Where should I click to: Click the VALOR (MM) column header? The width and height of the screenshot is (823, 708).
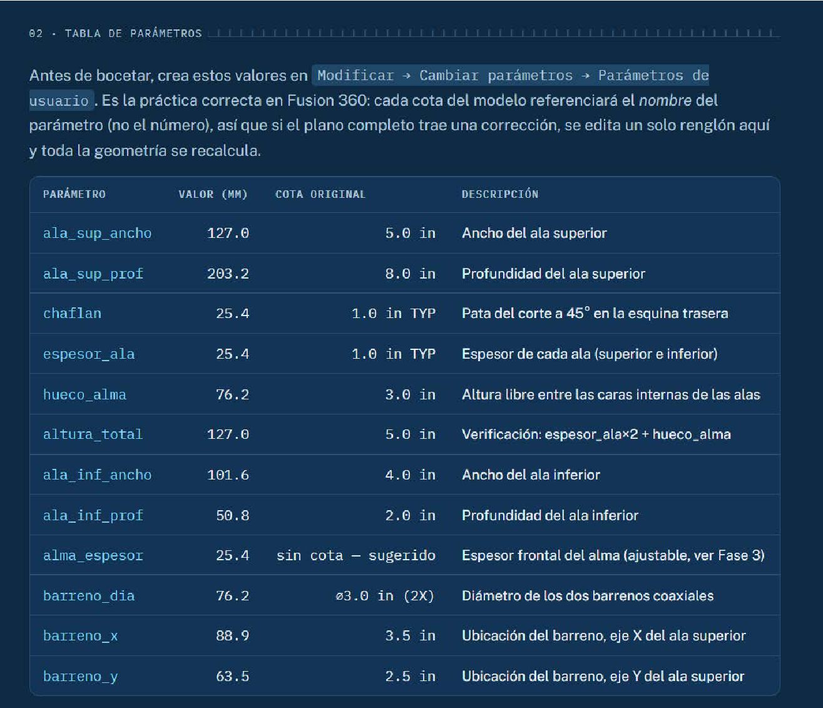[213, 194]
